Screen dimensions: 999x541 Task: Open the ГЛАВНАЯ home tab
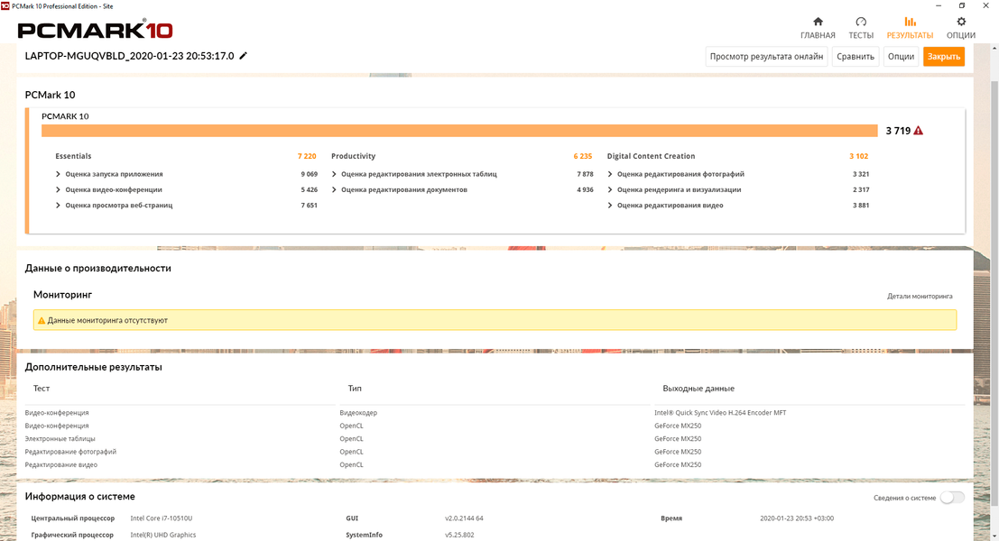tap(818, 29)
